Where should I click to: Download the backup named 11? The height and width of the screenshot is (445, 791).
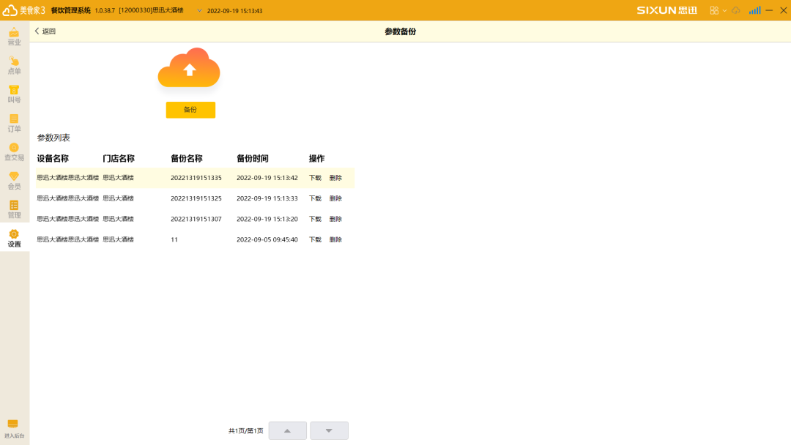click(314, 239)
